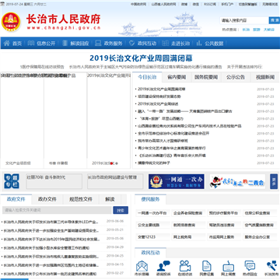Screen dimensions: 280x280
Task: Click the blue file search button
Action: 121,210
